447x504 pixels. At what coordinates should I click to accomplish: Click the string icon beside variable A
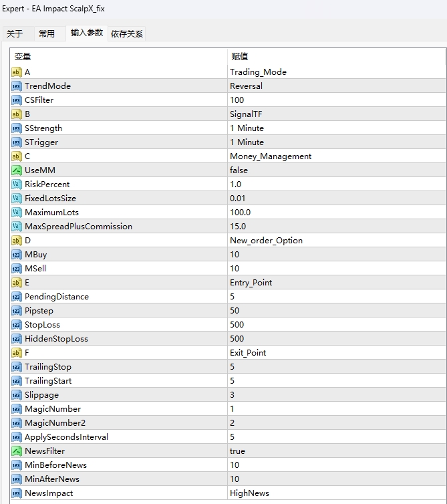point(17,72)
